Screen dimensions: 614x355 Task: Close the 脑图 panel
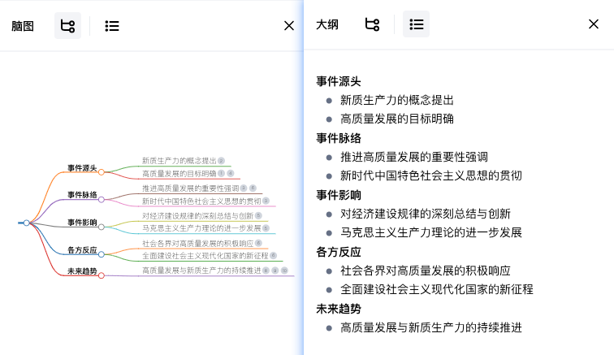(x=289, y=25)
